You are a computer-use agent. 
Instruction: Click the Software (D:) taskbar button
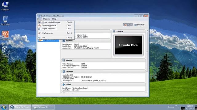pyautogui.click(x=43, y=107)
